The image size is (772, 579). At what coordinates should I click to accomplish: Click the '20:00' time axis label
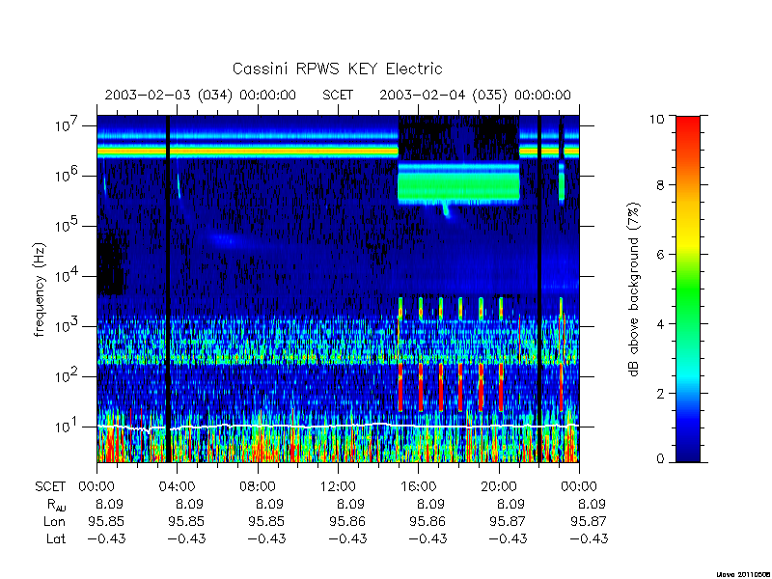pyautogui.click(x=499, y=487)
